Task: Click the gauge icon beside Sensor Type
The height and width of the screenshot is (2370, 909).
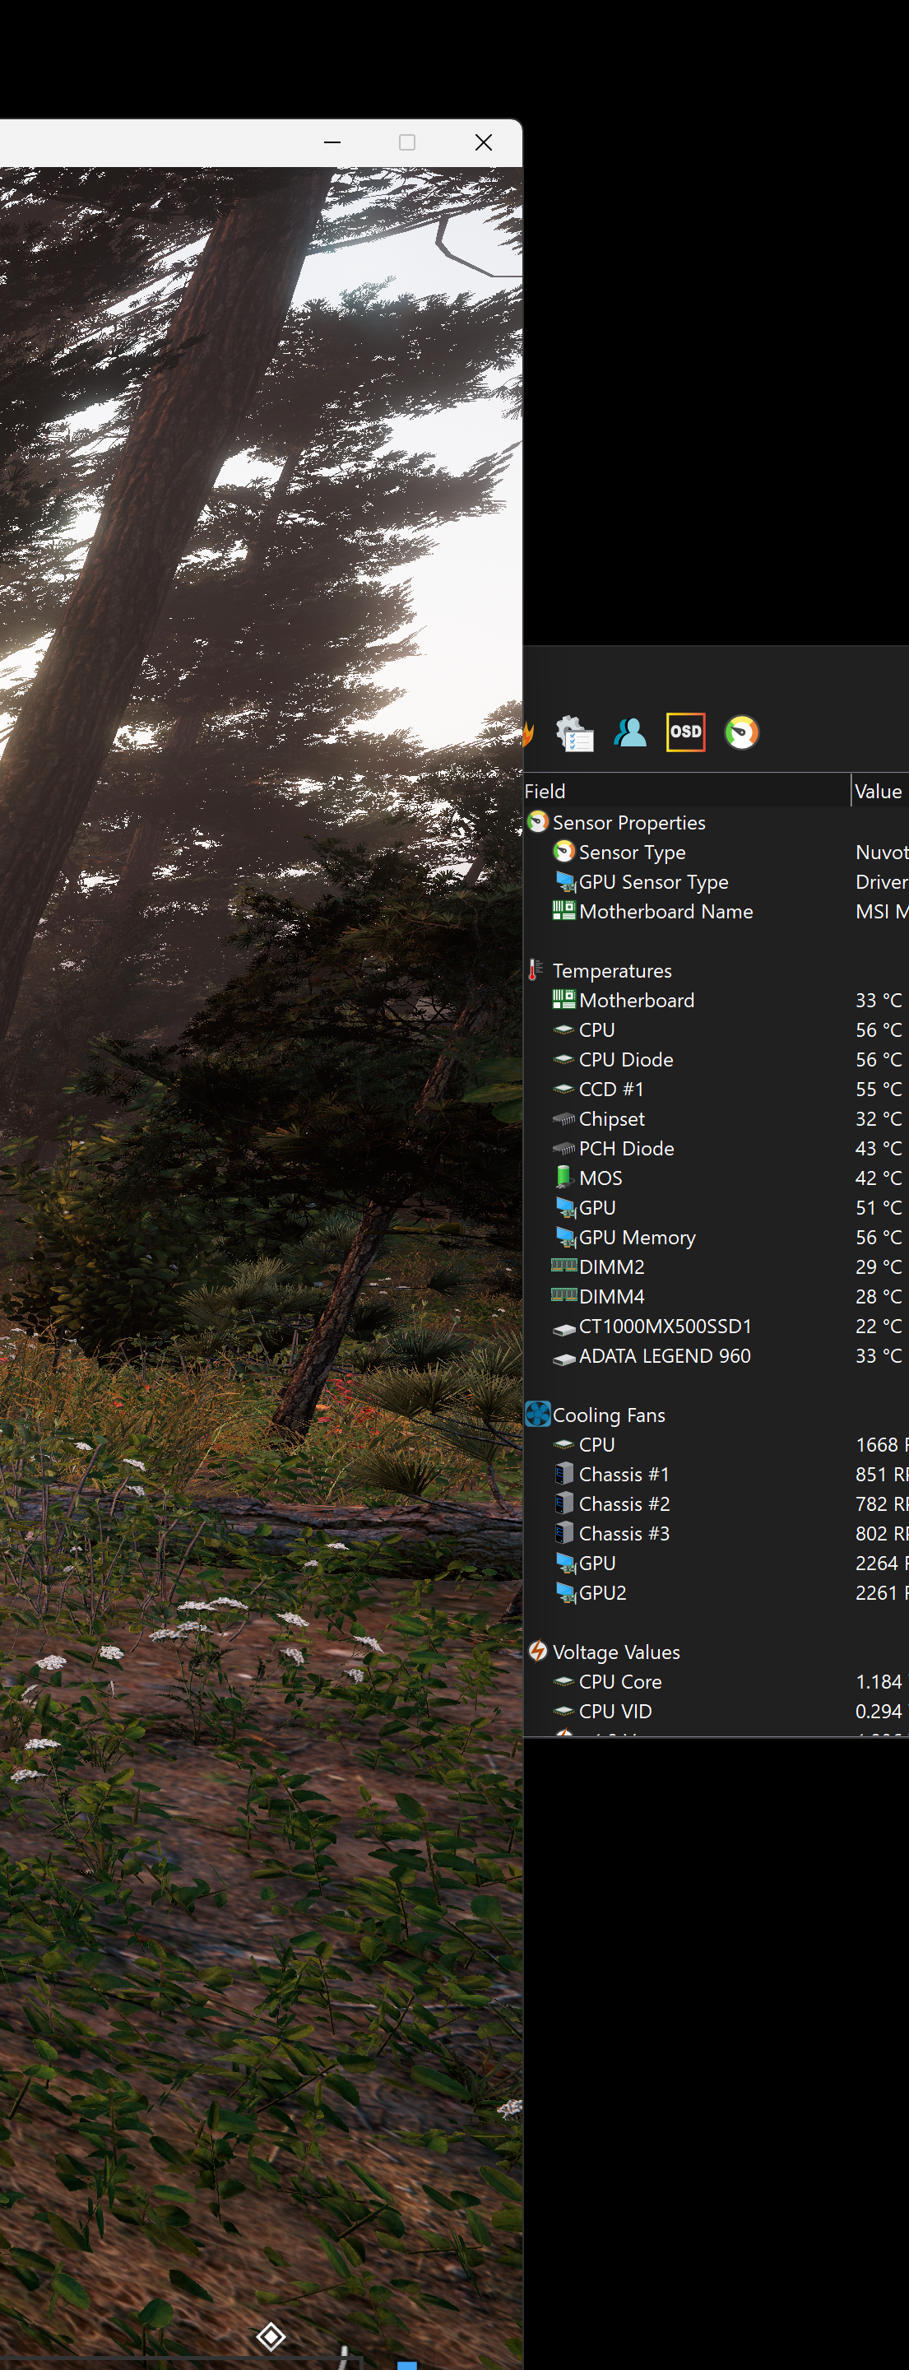Action: (564, 852)
